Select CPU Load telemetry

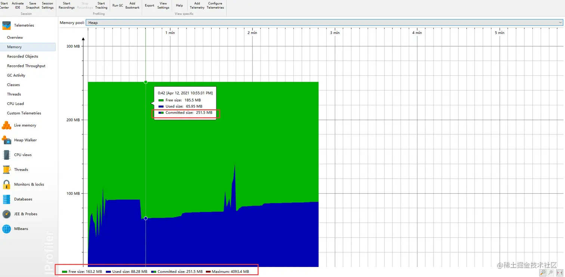(15, 104)
